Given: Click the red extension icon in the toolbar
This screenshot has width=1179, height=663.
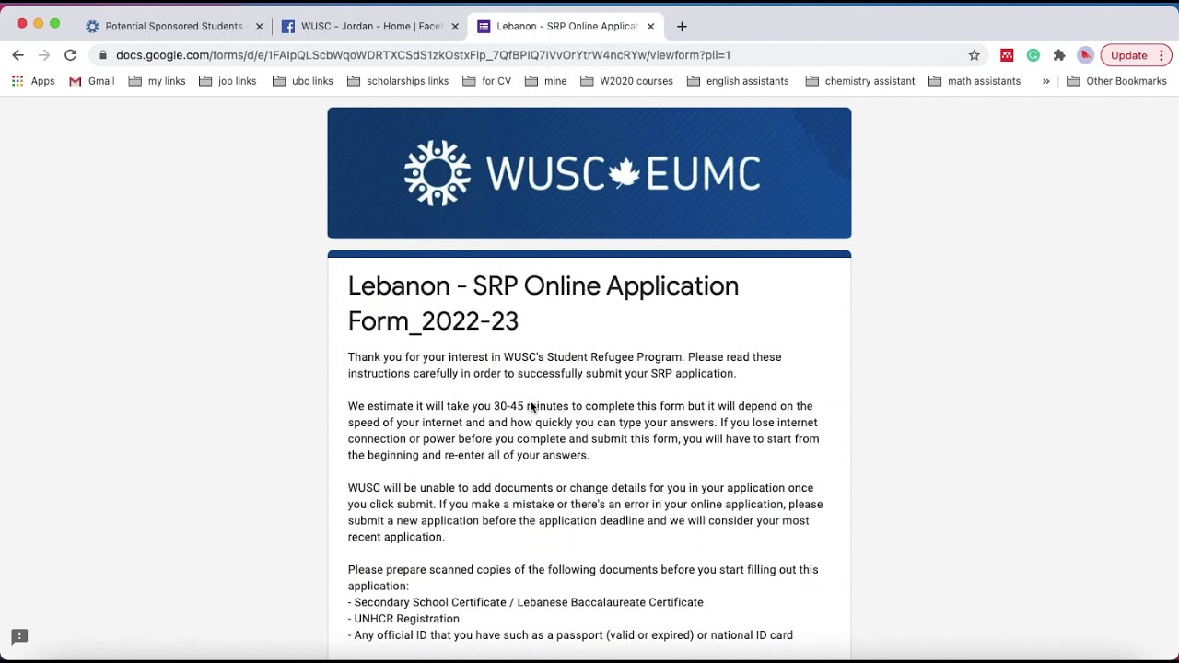Looking at the screenshot, I should click(x=1007, y=55).
